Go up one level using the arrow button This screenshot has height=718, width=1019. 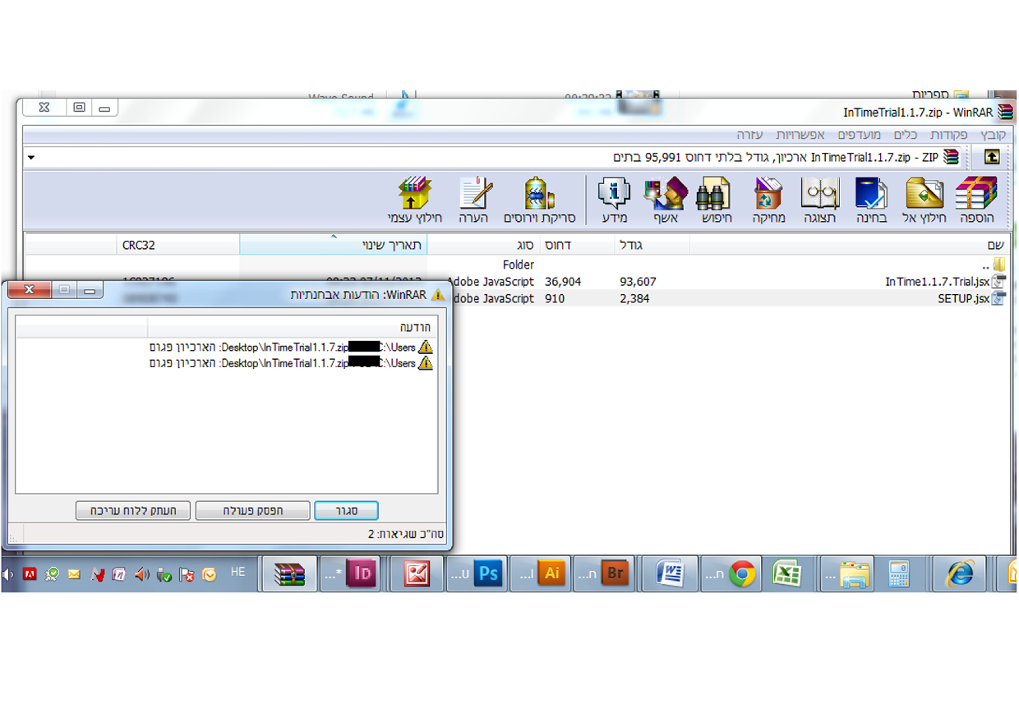[x=993, y=157]
